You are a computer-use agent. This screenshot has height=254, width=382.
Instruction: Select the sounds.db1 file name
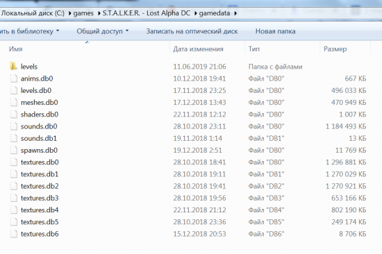point(38,138)
